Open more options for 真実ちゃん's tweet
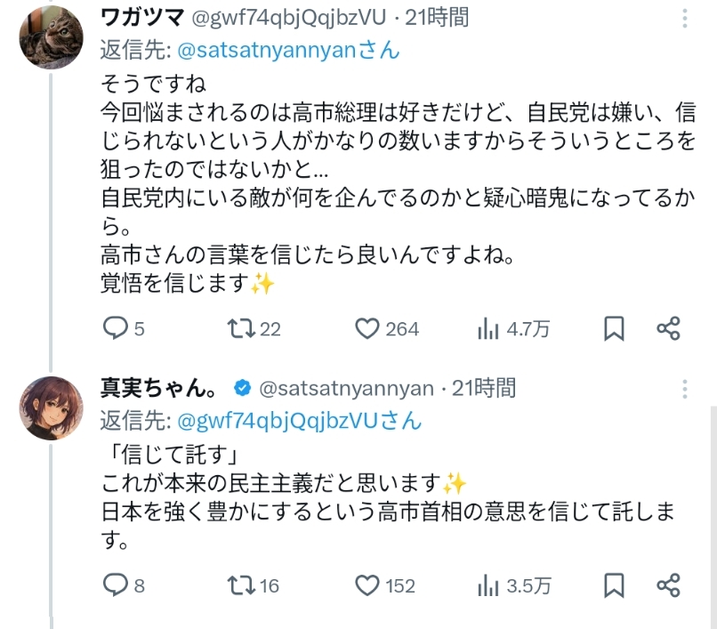 [684, 389]
